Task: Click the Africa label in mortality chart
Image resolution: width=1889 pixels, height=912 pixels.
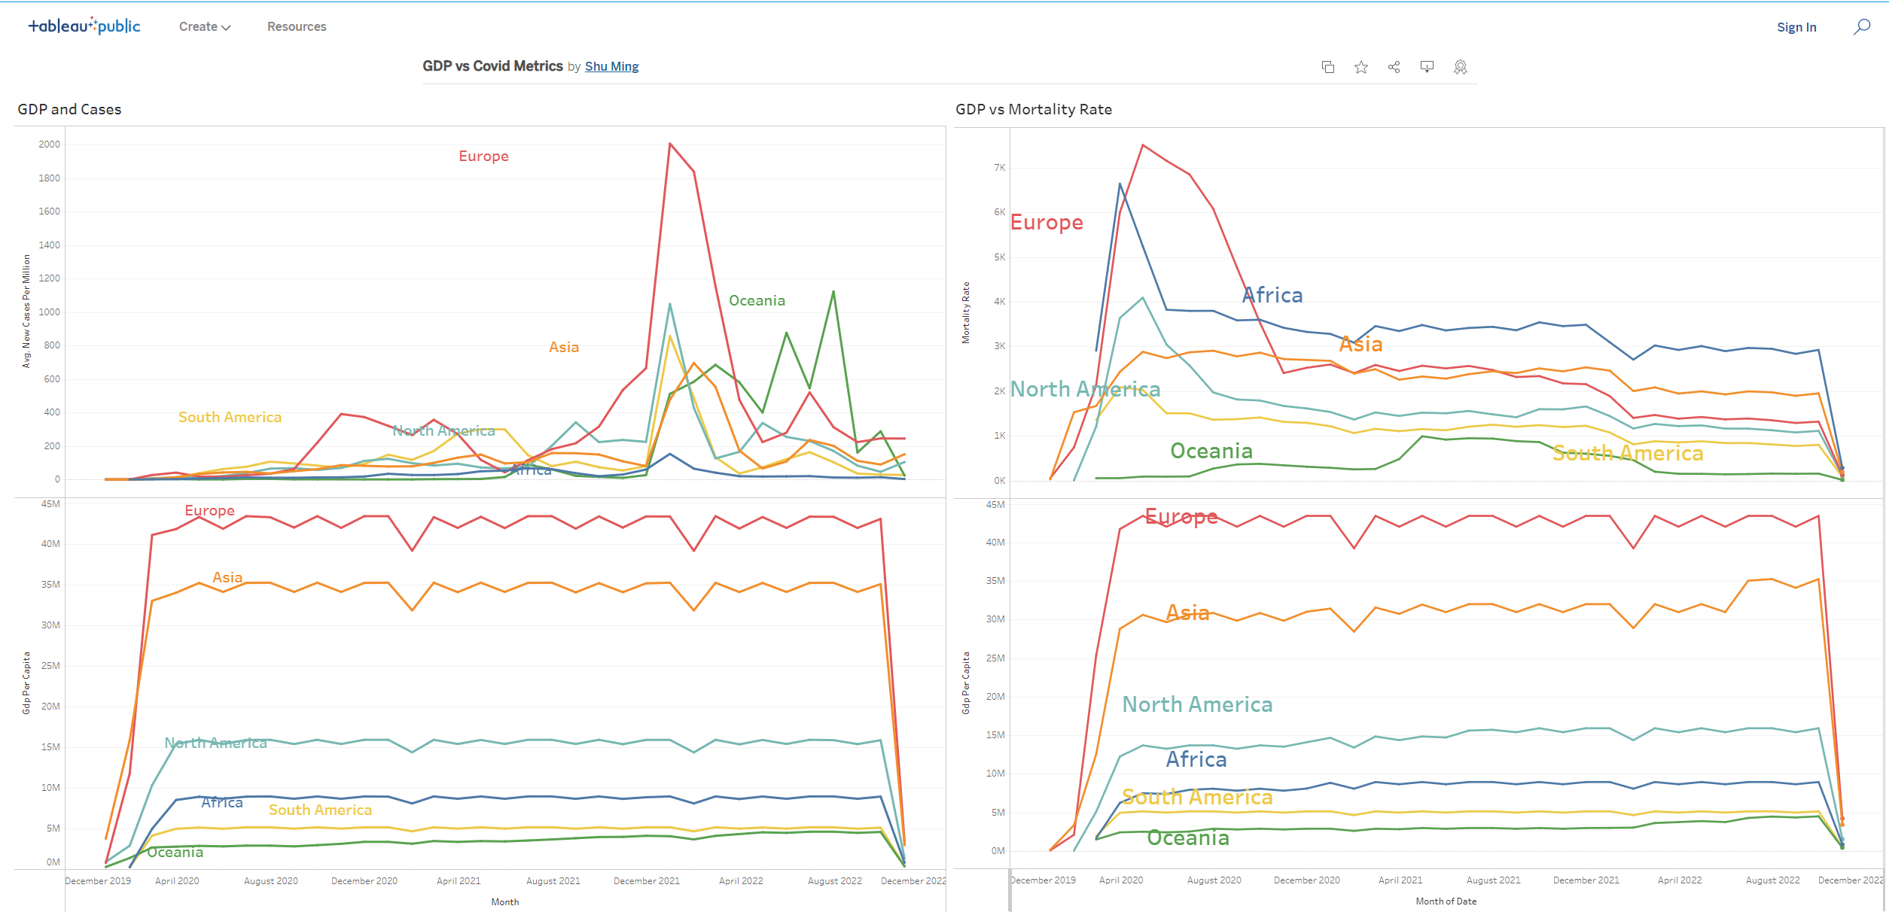Action: pos(1272,295)
